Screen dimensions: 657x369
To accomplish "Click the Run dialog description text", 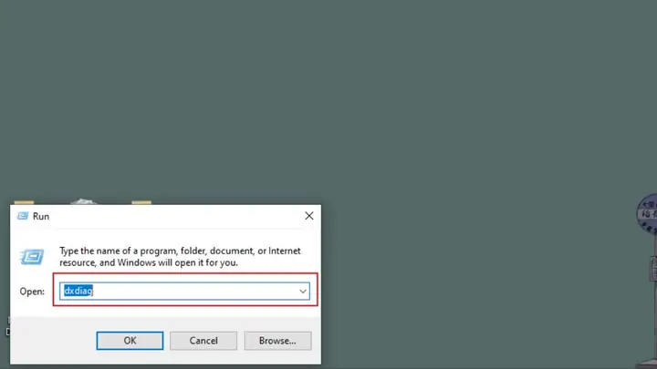I will (179, 256).
